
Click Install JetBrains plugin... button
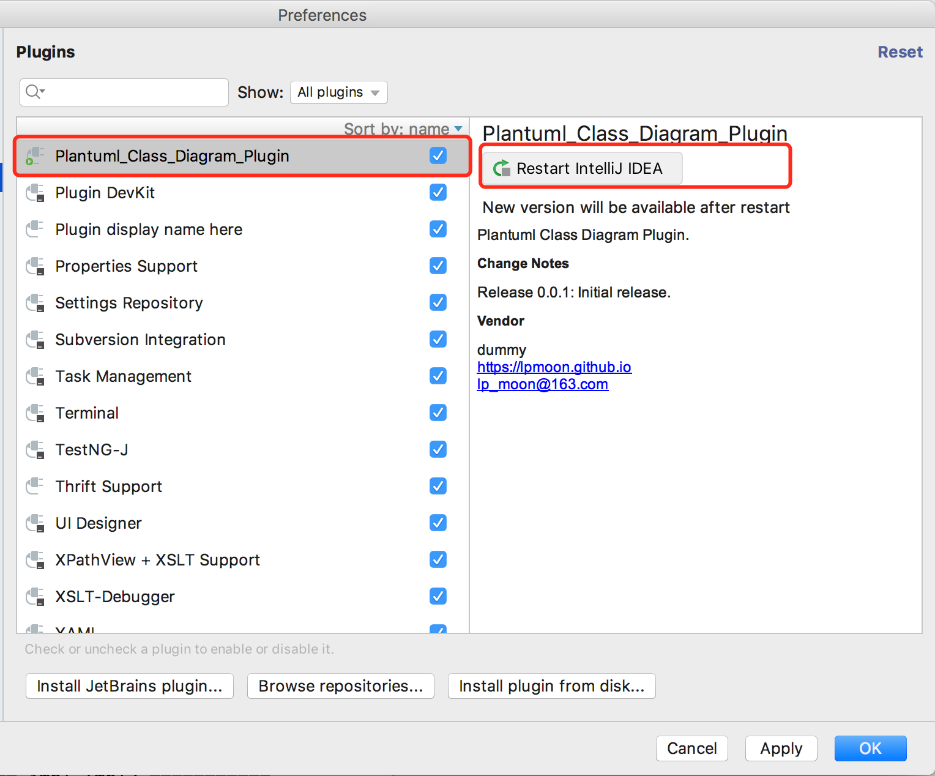pyautogui.click(x=130, y=686)
